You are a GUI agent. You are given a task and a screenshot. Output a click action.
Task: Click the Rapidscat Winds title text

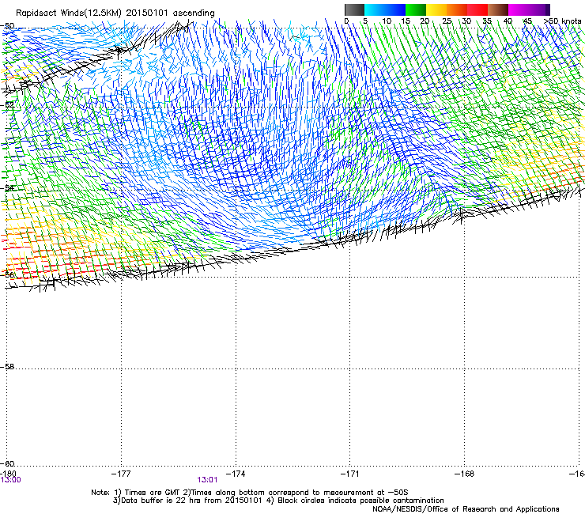(x=115, y=13)
